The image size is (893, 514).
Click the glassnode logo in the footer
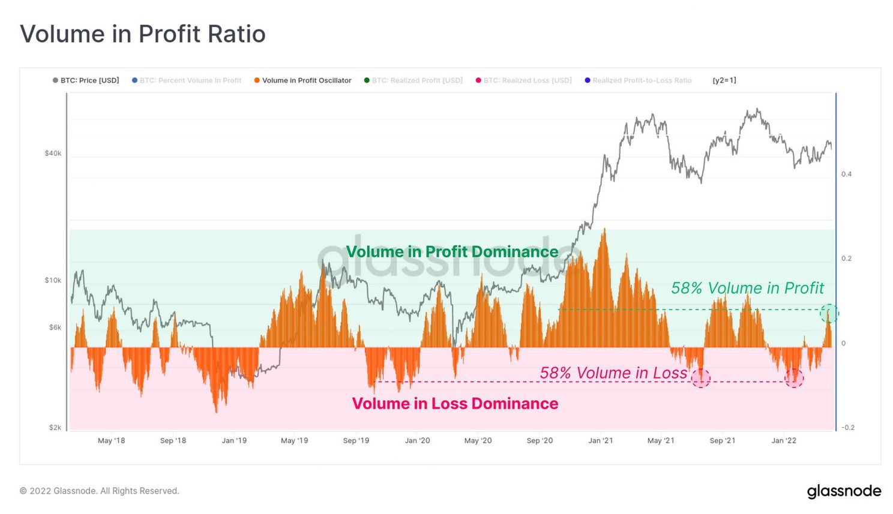844,491
